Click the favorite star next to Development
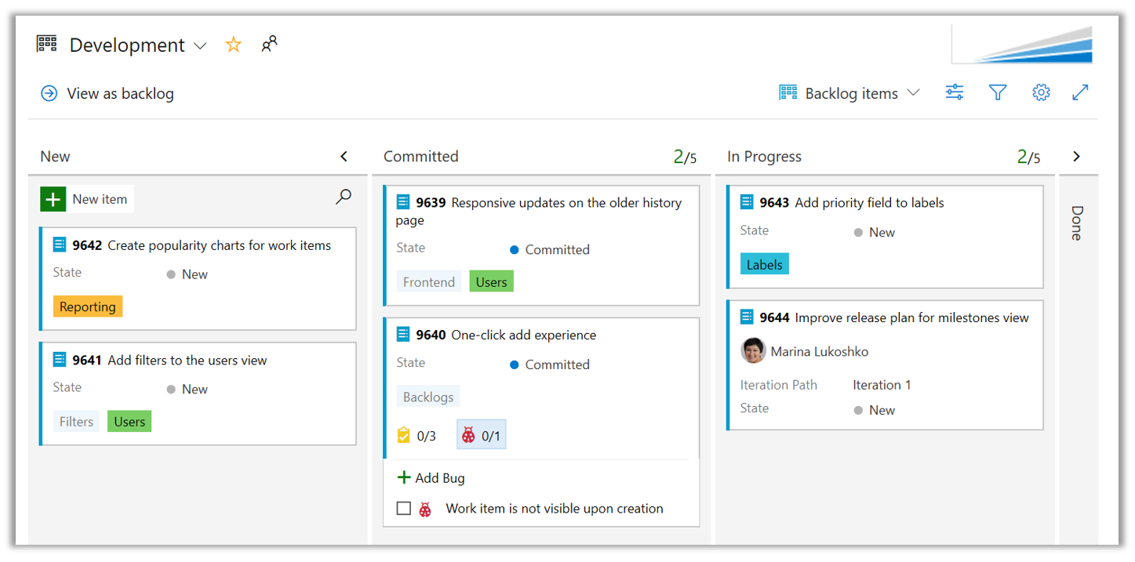The height and width of the screenshot is (562, 1135). 233,45
